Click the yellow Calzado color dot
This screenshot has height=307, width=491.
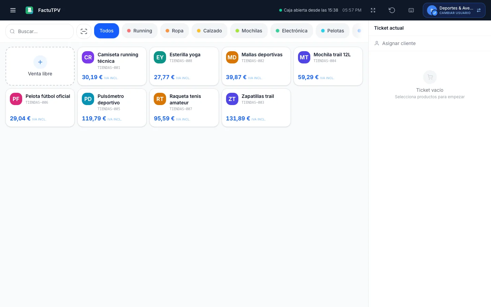coord(199,31)
